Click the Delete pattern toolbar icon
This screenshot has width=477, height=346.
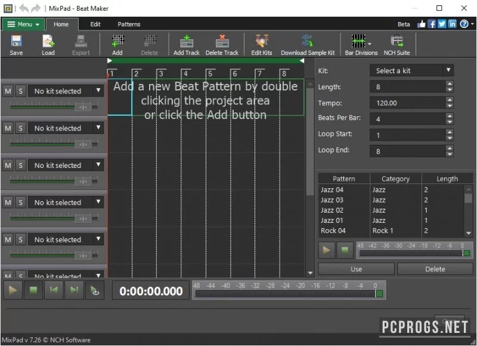[150, 45]
